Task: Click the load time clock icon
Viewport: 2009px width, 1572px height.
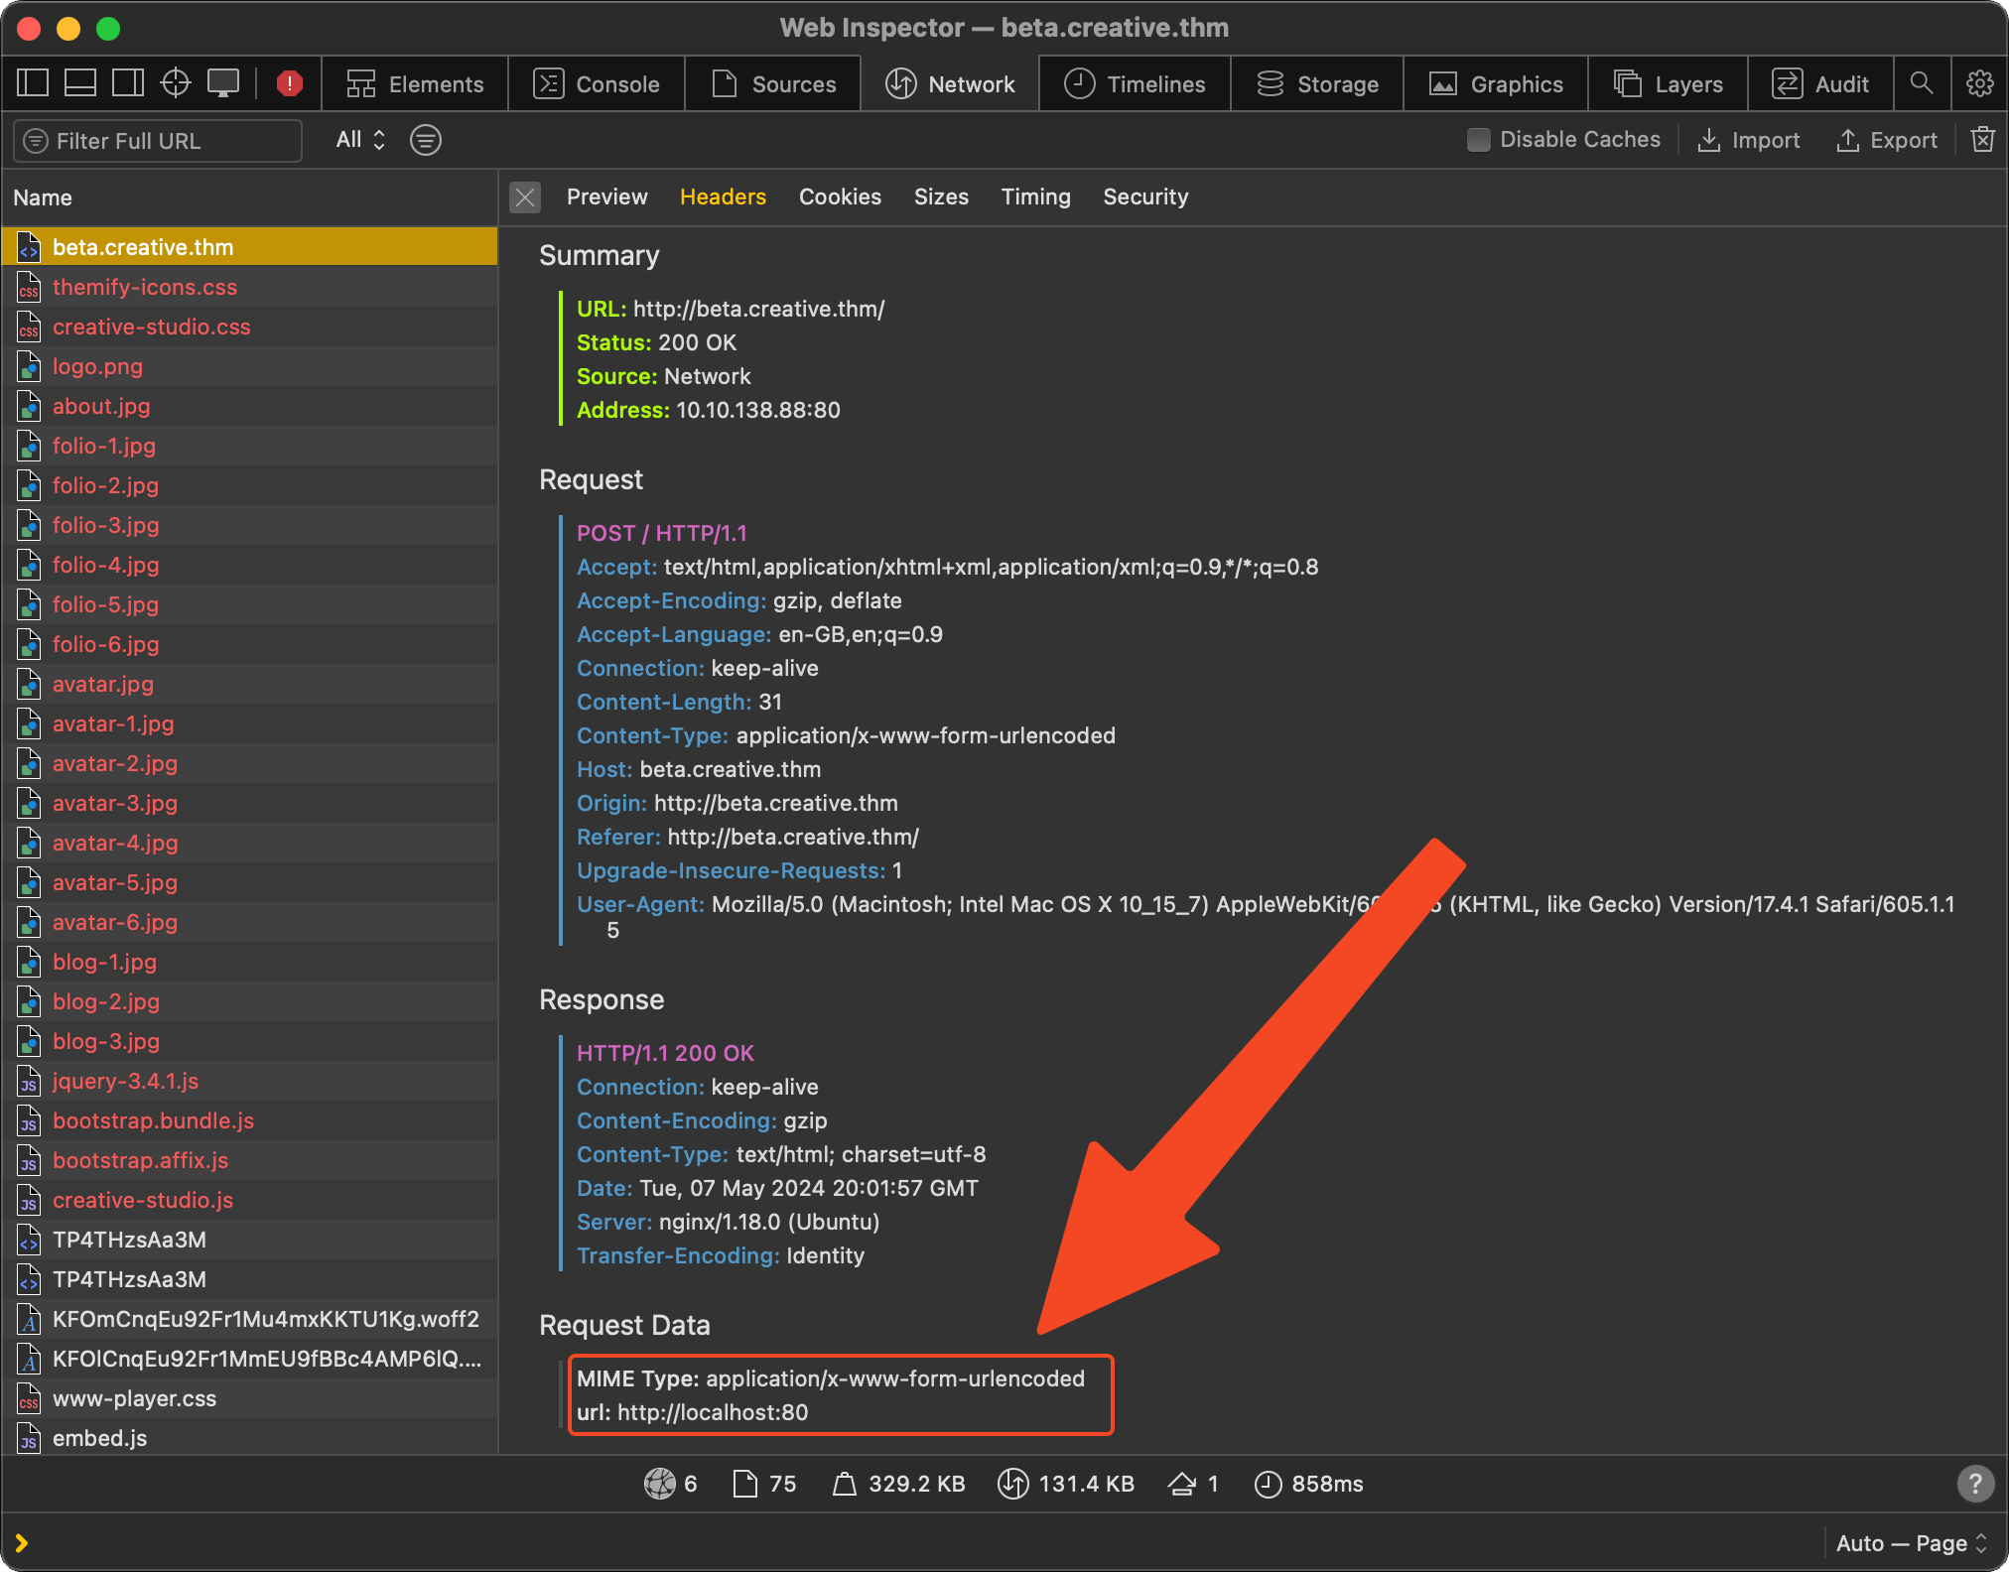Action: (1269, 1484)
